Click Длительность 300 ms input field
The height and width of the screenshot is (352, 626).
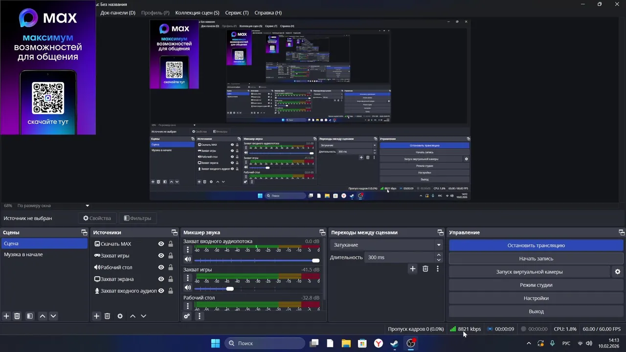coord(400,258)
